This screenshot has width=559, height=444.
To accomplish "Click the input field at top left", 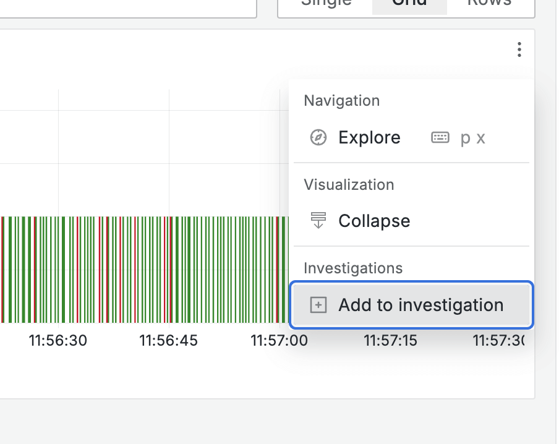I will coord(124,6).
